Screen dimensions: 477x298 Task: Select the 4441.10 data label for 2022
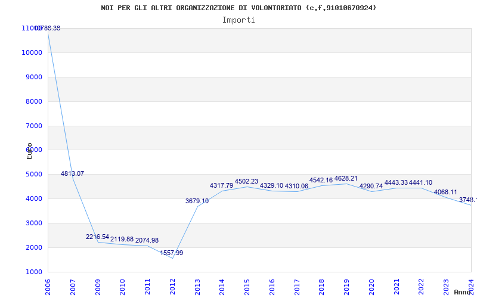[x=420, y=183]
